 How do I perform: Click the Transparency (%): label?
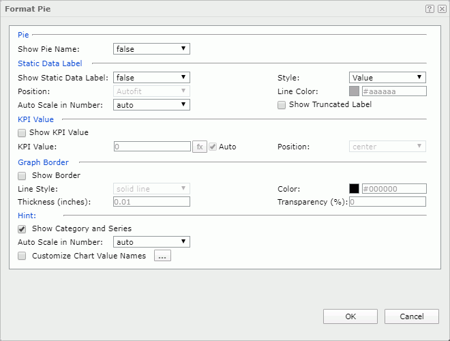[x=312, y=202]
